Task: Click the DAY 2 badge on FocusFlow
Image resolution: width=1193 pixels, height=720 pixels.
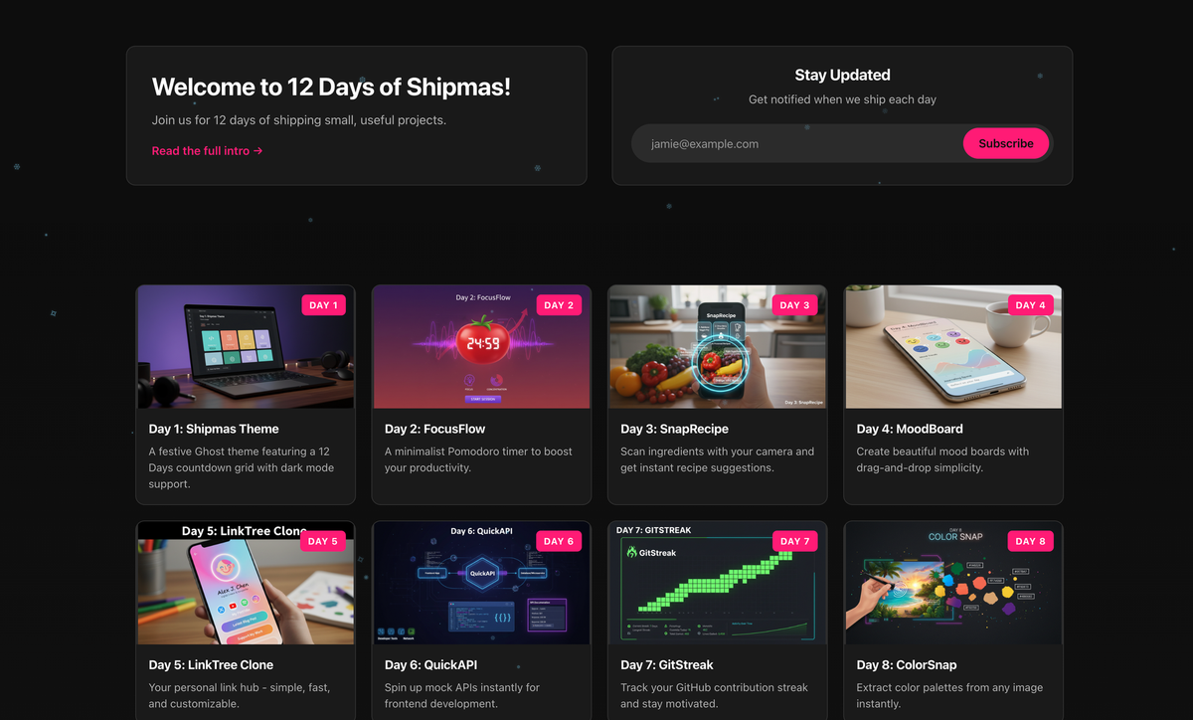Action: click(x=560, y=305)
